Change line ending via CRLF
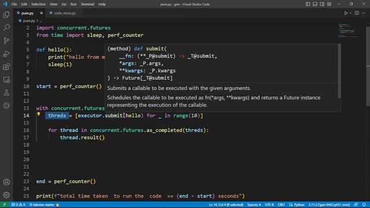Viewport: 370px width, 208px height. (282, 205)
